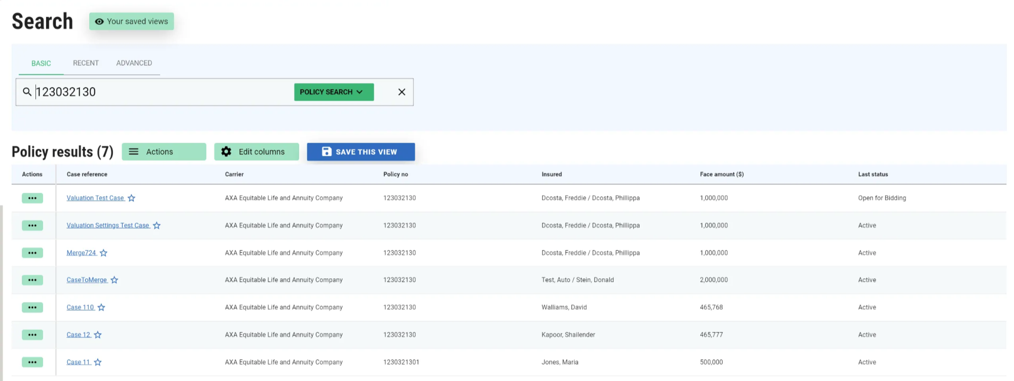Viewport: 1014px width, 381px height.
Task: Click the search magnifier icon
Action: 27,92
